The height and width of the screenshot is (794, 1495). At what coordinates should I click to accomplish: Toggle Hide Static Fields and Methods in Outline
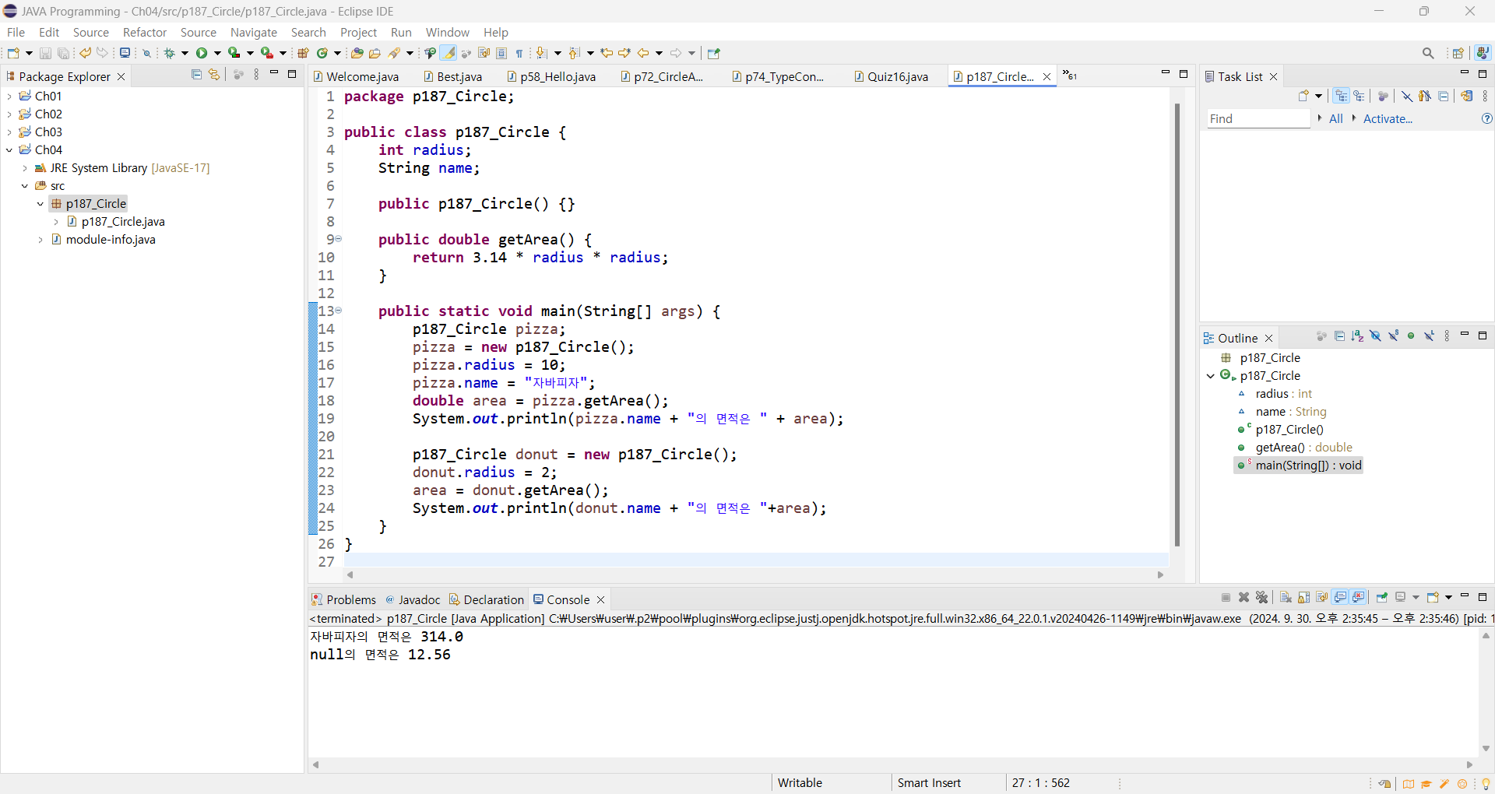(x=1393, y=336)
